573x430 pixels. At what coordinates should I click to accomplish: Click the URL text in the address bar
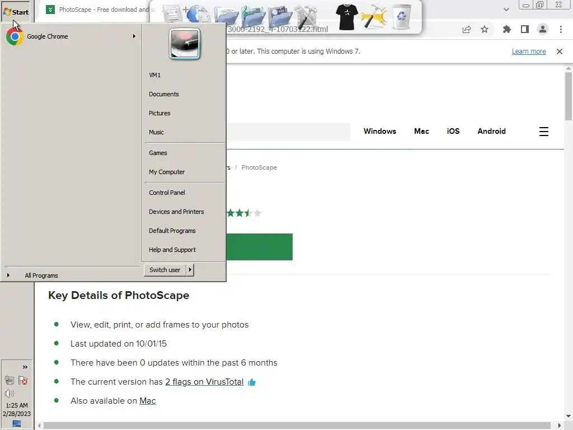point(278,29)
